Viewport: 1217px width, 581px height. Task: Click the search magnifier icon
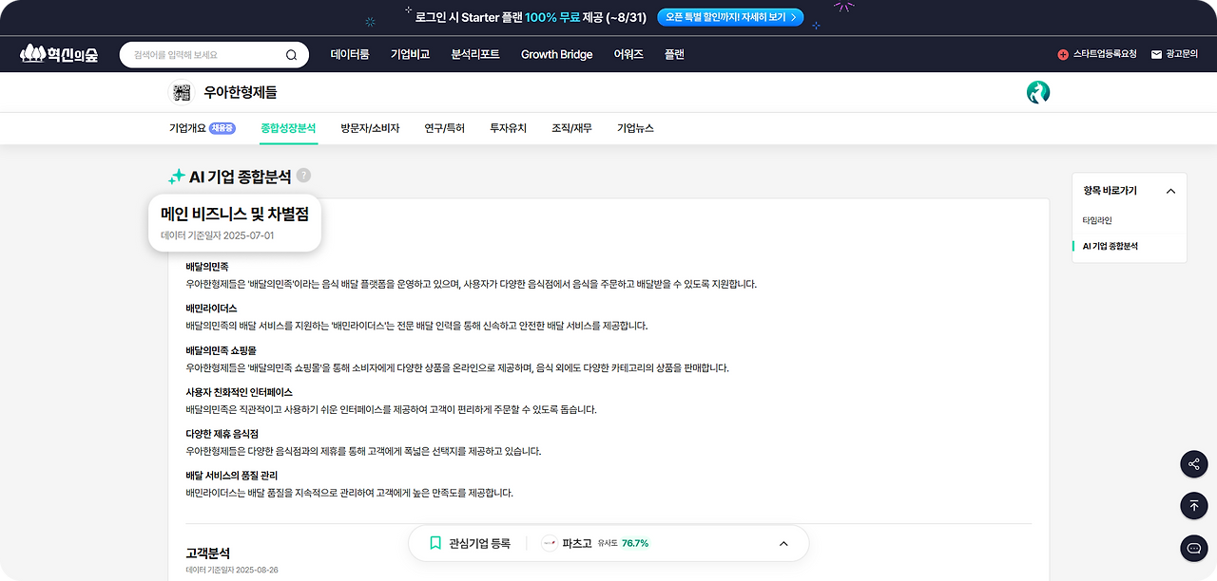coord(291,55)
